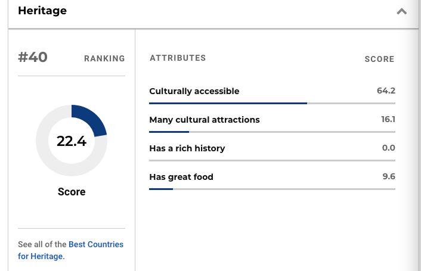Select Culturally accessible attribute label
This screenshot has width=421, height=271.
[x=194, y=91]
